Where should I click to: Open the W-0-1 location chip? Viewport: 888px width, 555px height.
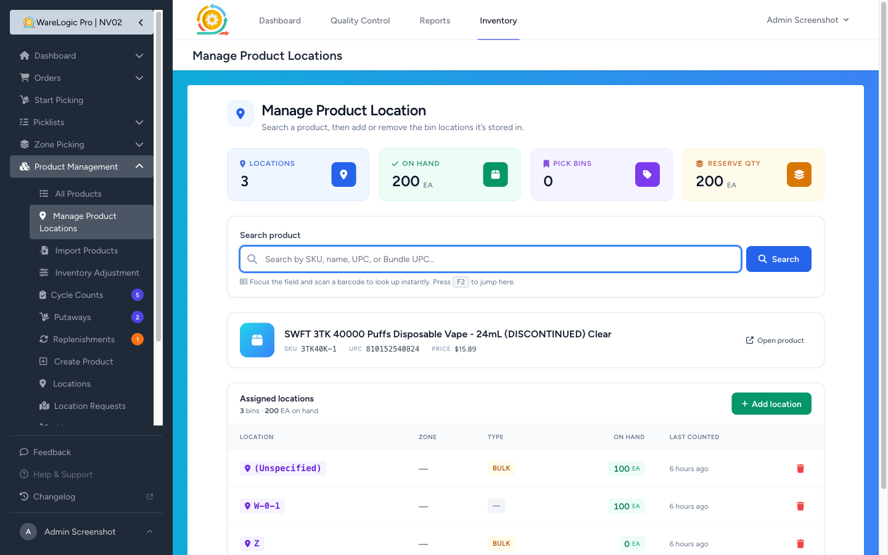(x=263, y=506)
